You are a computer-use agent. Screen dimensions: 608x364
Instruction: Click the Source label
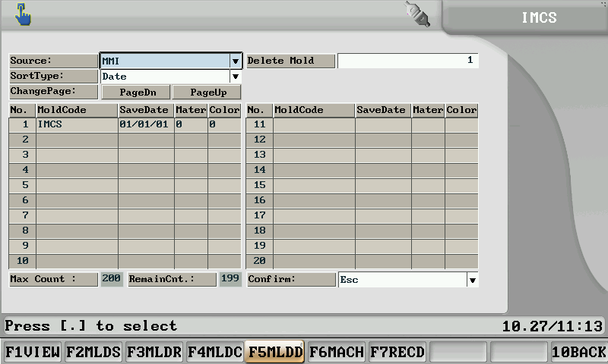click(53, 61)
